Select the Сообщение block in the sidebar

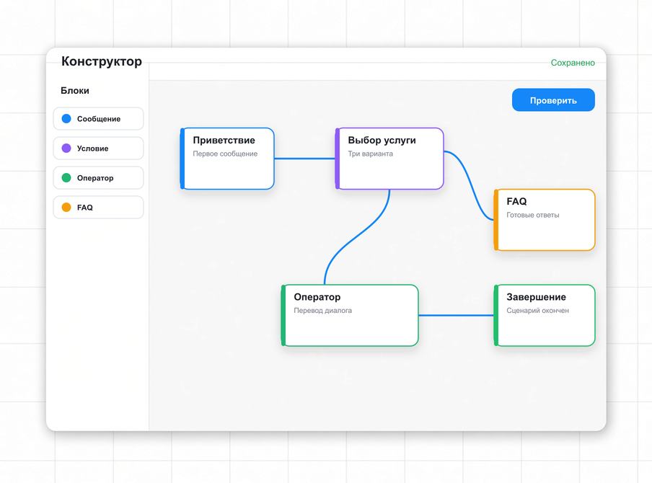coord(99,118)
